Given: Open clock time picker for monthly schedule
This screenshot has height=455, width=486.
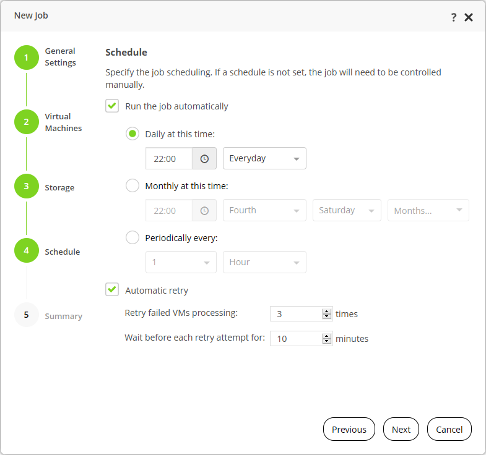Looking at the screenshot, I should (204, 210).
